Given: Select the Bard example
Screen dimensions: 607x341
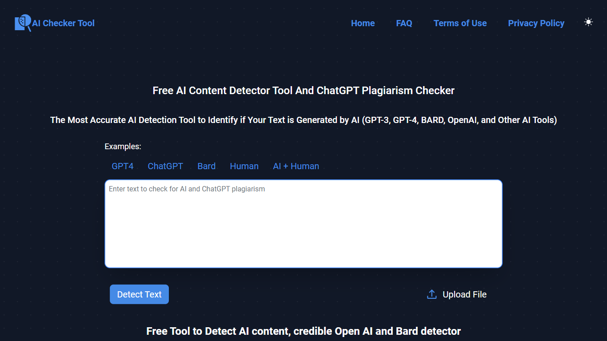Looking at the screenshot, I should (206, 166).
